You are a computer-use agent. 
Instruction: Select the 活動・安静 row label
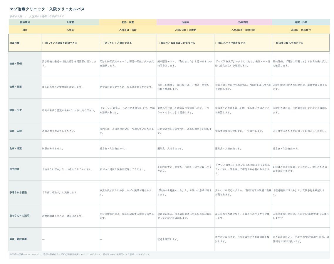tap(25, 131)
